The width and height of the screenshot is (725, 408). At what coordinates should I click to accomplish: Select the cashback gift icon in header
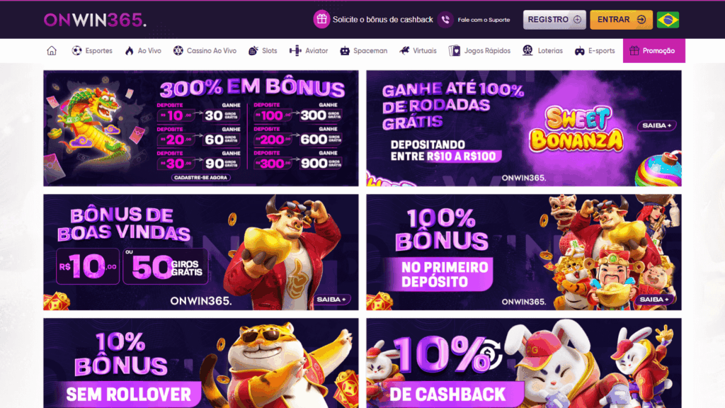click(321, 19)
